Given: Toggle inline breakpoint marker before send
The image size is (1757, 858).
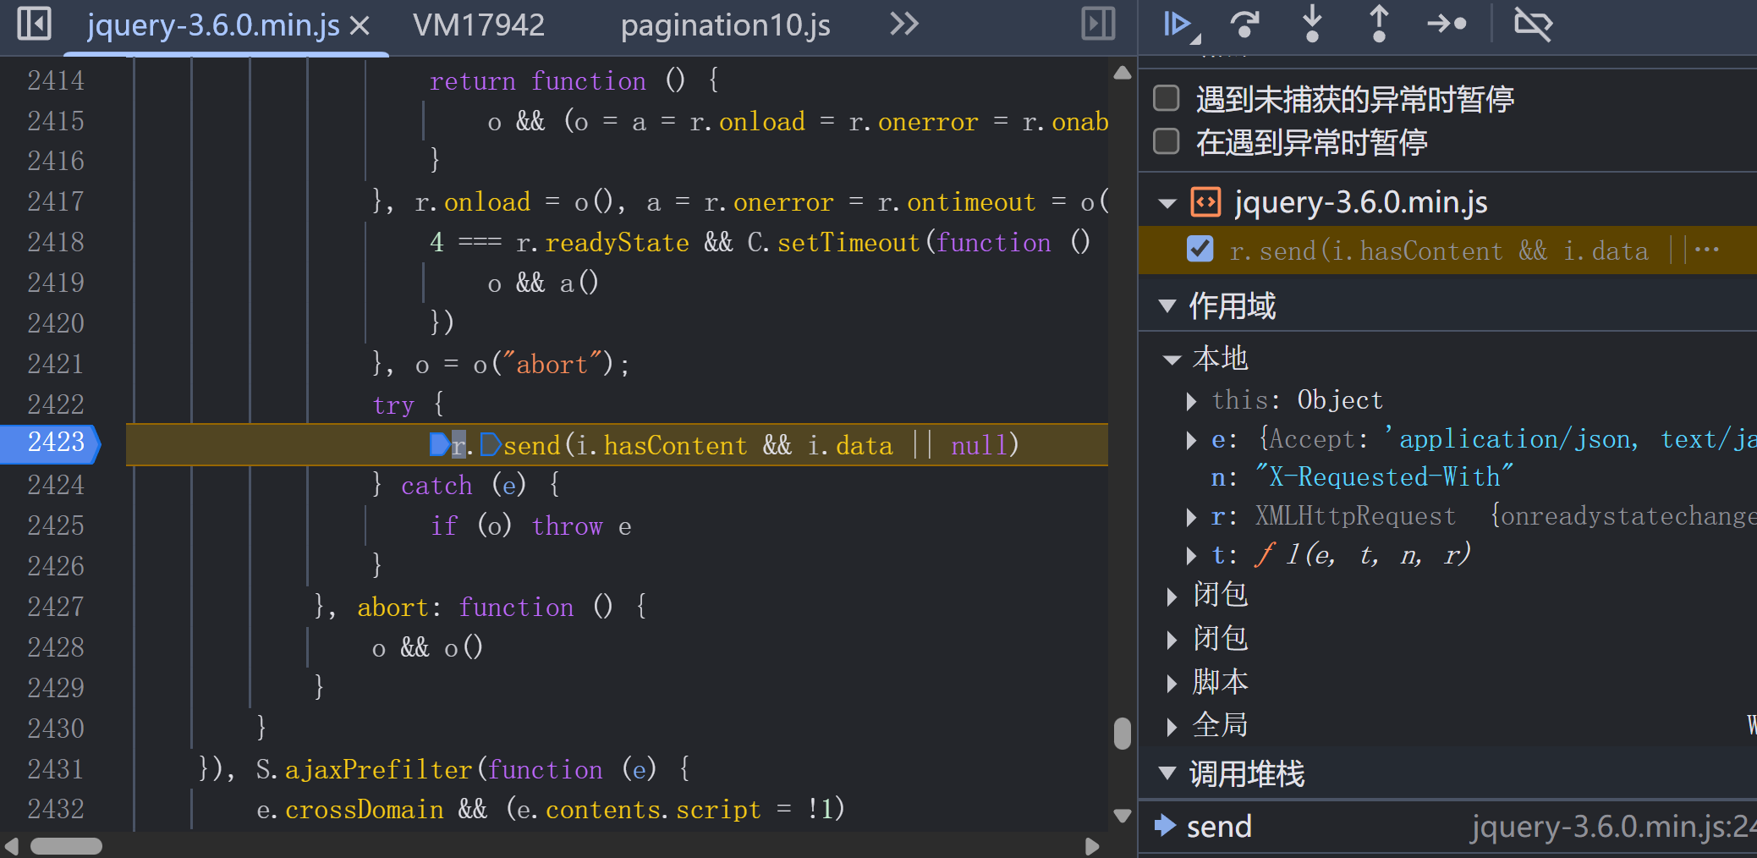Looking at the screenshot, I should tap(491, 445).
